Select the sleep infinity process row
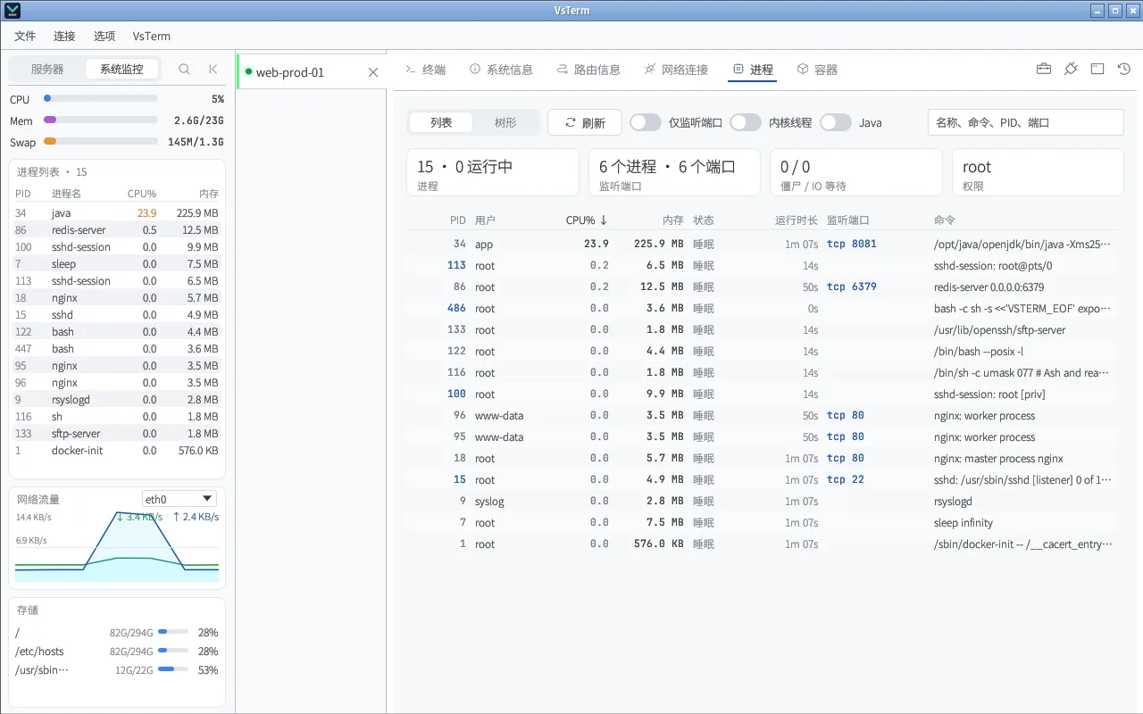The height and width of the screenshot is (714, 1143). coord(761,522)
